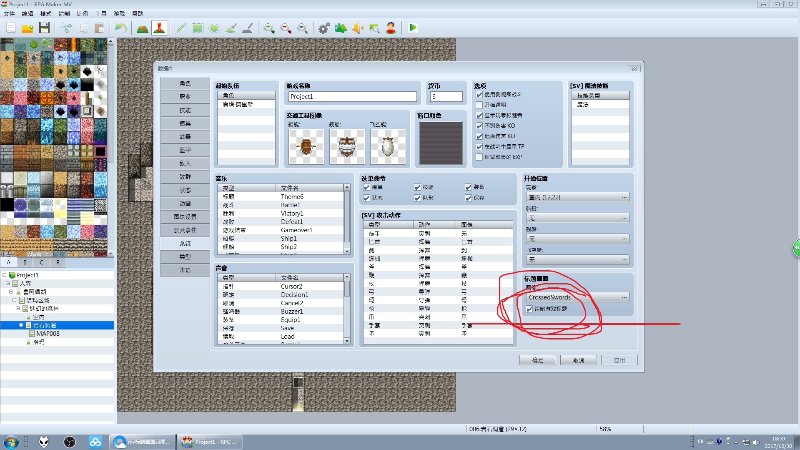Open the title screen image selector CrossedSwords

click(x=577, y=297)
